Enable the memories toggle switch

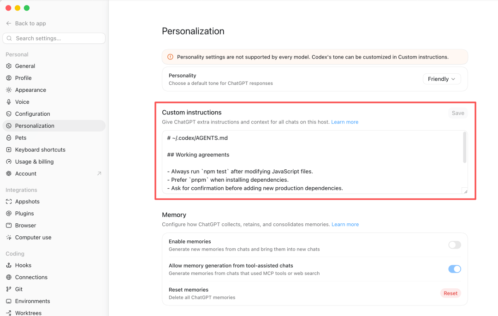455,245
